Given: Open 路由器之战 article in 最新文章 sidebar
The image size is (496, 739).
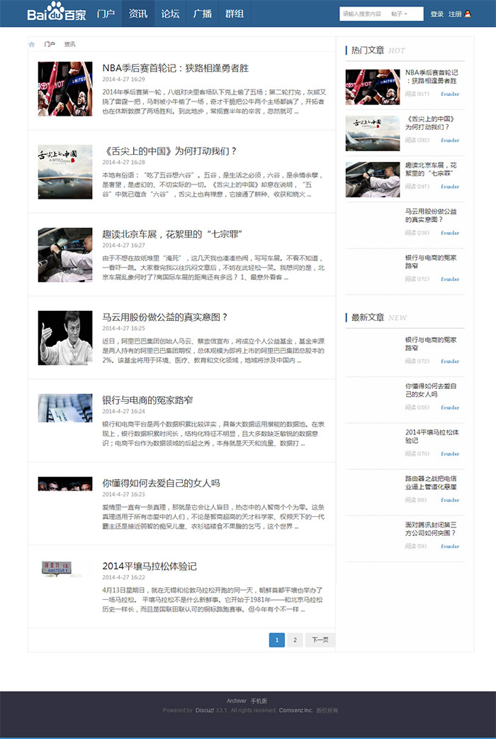Looking at the screenshot, I should [431, 483].
